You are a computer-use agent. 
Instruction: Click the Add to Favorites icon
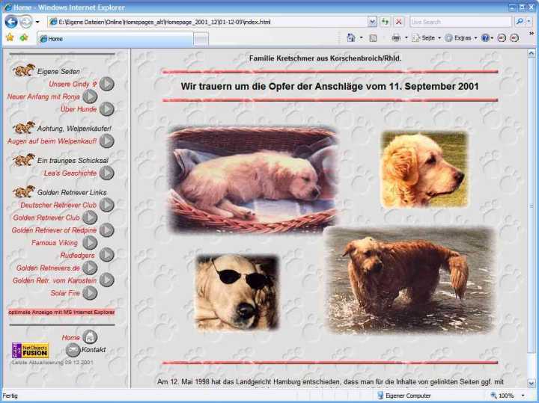pyautogui.click(x=24, y=37)
